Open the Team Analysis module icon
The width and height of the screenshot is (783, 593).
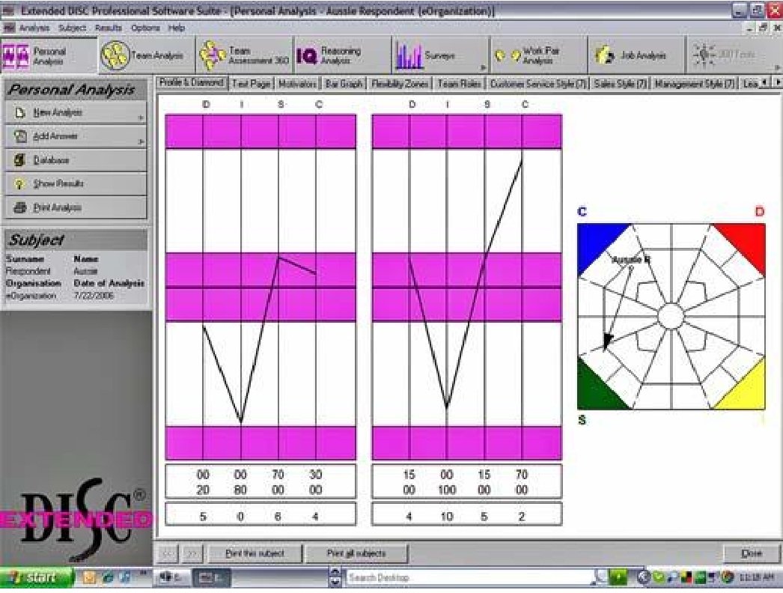click(115, 55)
